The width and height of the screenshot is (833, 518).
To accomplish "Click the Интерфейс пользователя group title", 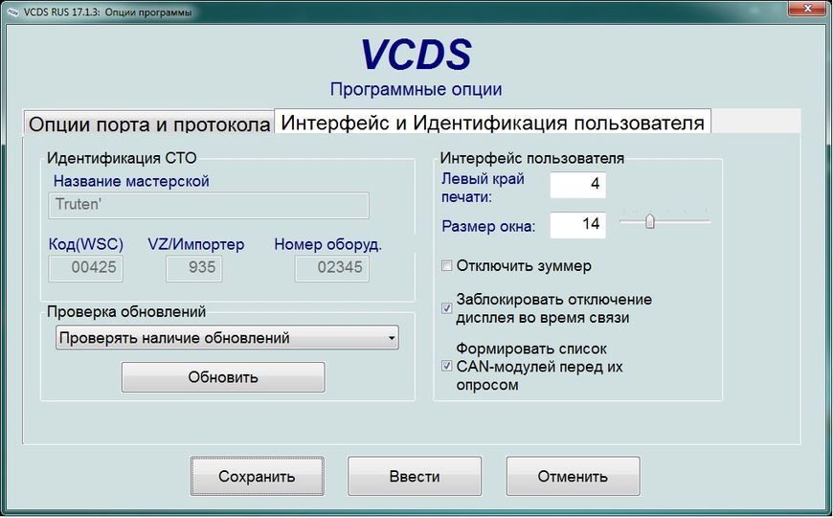I will 532,158.
